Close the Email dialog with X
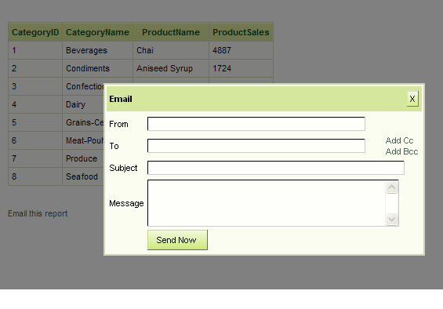Viewport: 443px width, 309px height. coord(412,99)
